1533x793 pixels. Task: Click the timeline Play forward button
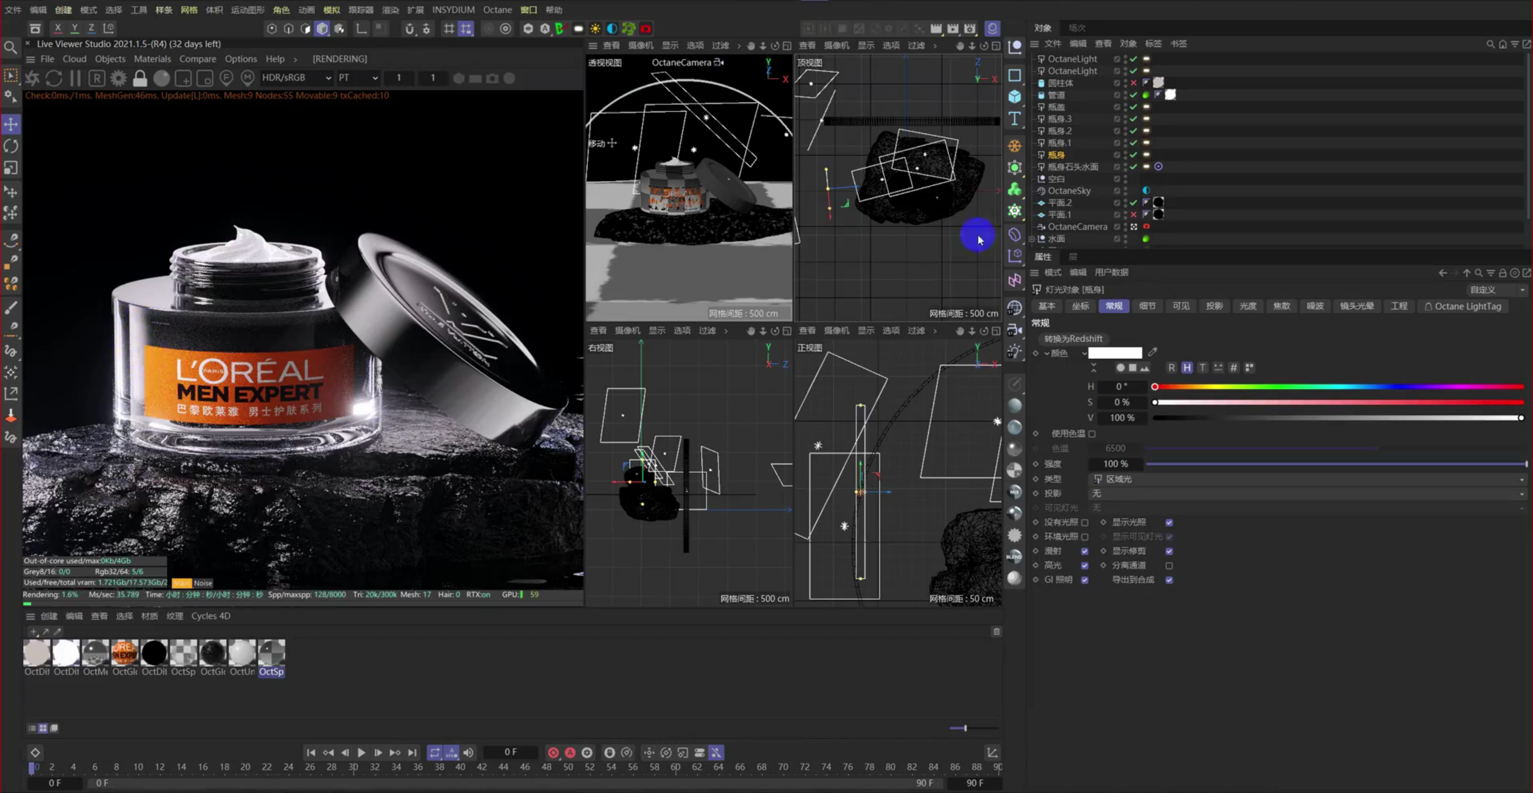pos(361,753)
